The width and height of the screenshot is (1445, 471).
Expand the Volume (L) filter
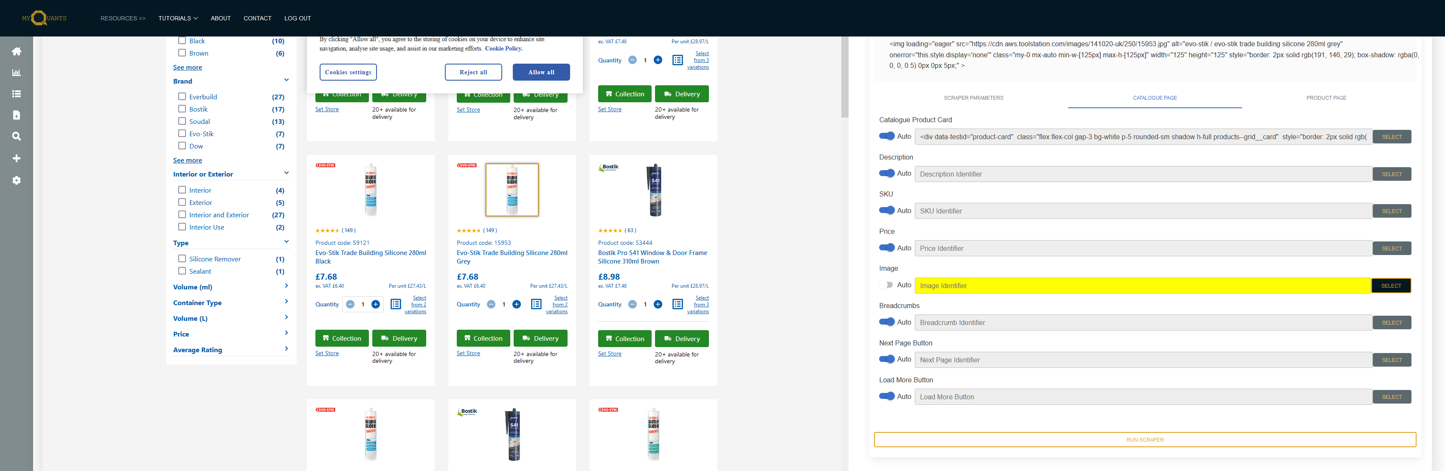286,317
